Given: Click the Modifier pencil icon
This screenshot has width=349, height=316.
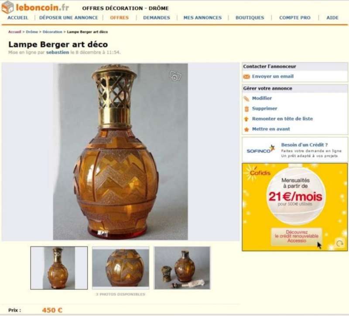Looking at the screenshot, I should 246,99.
